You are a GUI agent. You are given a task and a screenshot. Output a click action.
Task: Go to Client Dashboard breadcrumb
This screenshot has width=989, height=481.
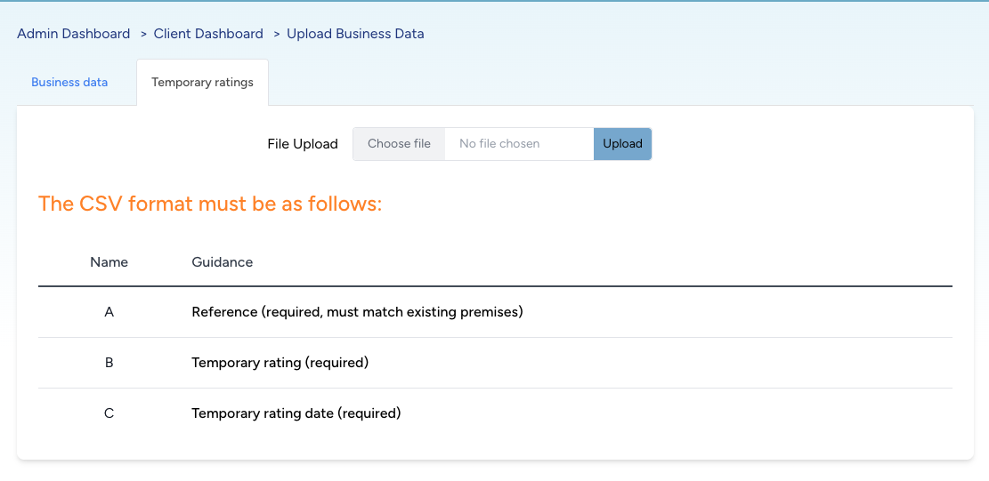208,34
